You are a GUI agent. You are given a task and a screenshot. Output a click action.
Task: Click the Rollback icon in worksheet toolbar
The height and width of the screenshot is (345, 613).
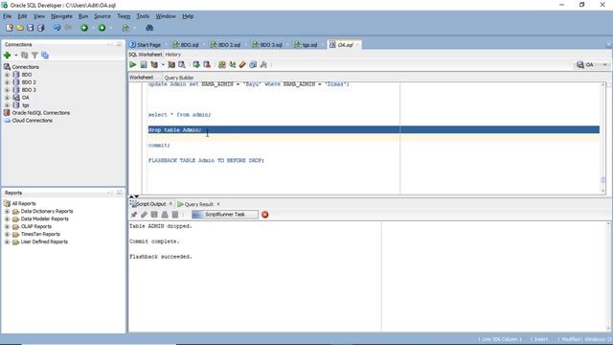[207, 65]
